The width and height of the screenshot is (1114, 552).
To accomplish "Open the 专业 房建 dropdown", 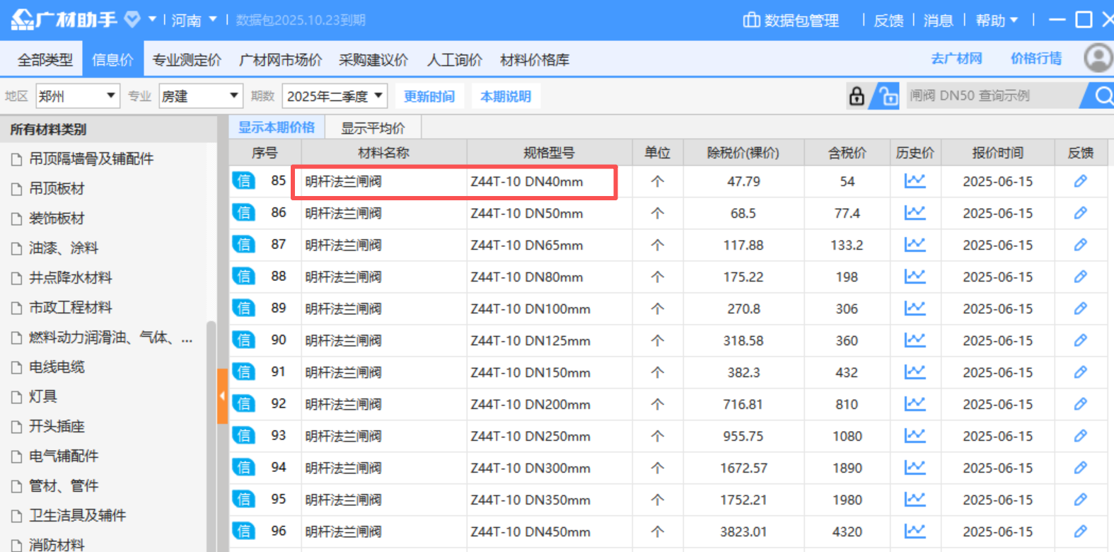I will tap(201, 96).
